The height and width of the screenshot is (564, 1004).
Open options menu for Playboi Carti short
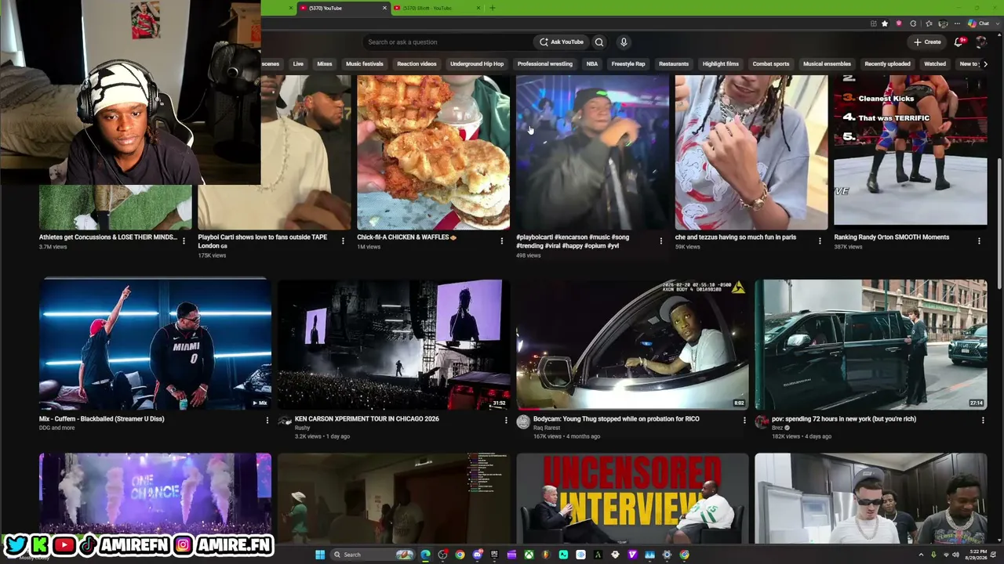click(x=343, y=241)
